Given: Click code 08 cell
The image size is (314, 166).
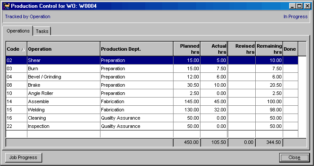Looking at the screenshot, I should [17, 85].
